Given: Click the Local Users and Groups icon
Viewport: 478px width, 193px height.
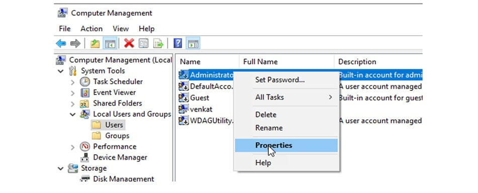Looking at the screenshot, I should 85,114.
